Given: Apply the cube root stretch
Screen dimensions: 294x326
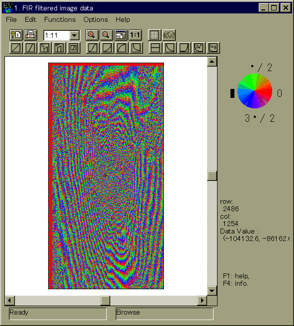Looking at the screenshot, I should [199, 48].
